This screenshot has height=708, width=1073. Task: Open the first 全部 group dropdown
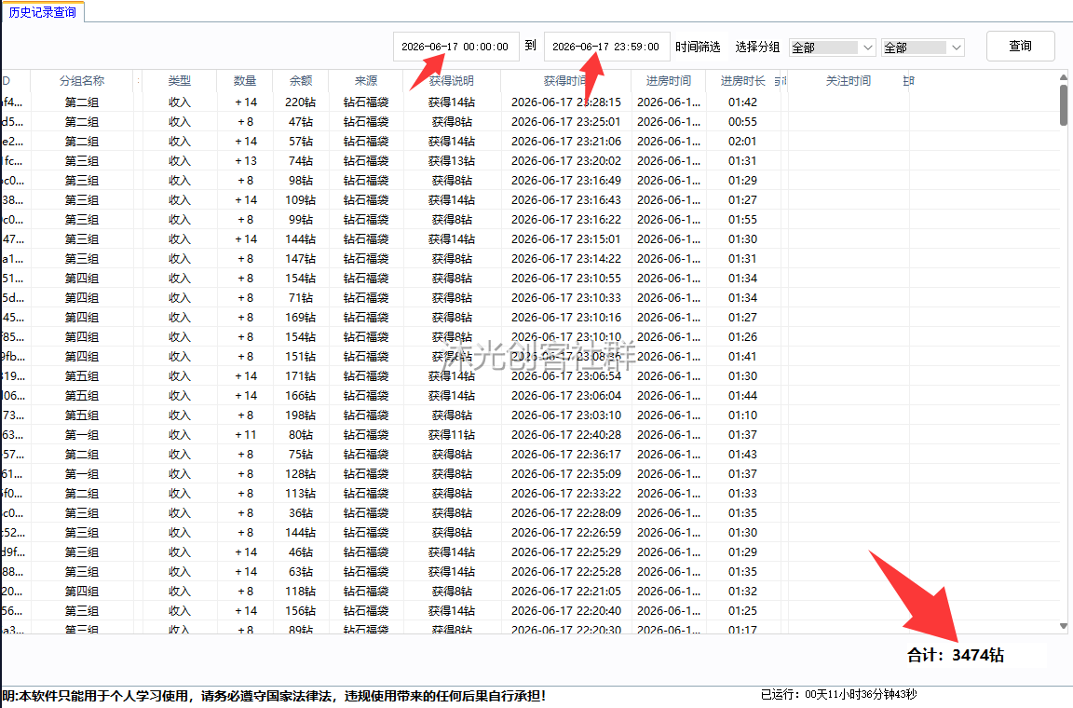[832, 48]
